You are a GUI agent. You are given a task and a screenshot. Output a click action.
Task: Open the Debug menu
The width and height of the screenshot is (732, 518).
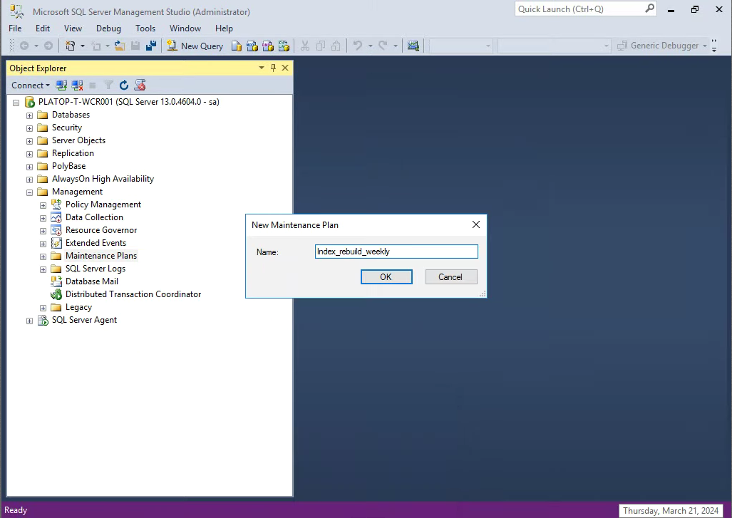coord(108,29)
